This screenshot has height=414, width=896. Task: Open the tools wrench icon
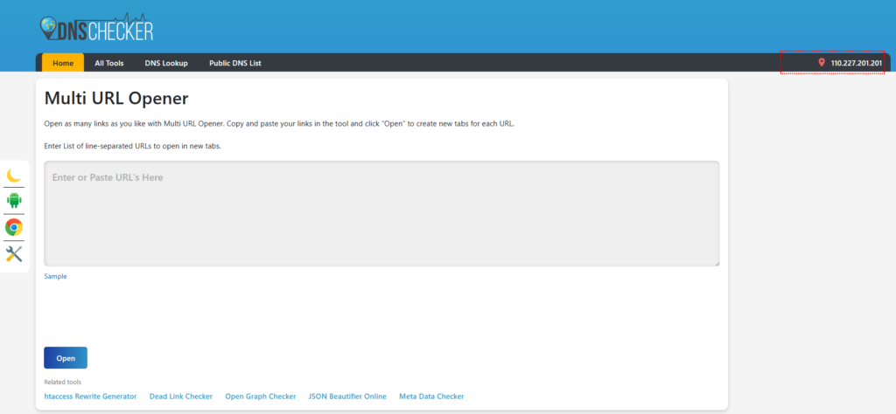click(14, 254)
